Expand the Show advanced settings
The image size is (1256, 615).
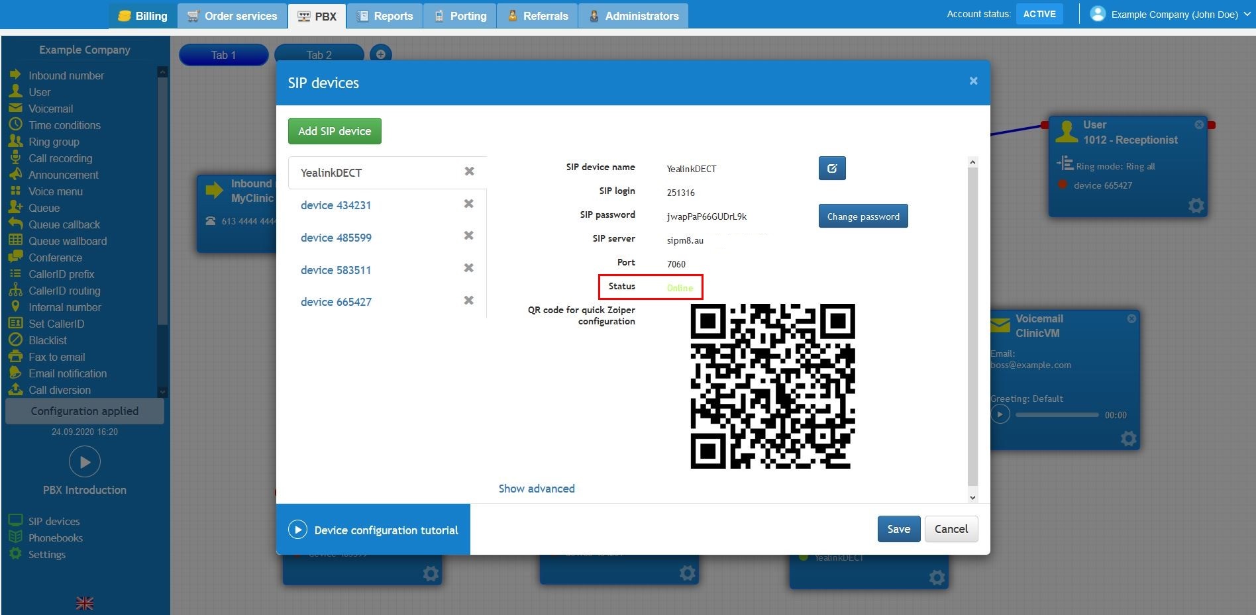[536, 489]
